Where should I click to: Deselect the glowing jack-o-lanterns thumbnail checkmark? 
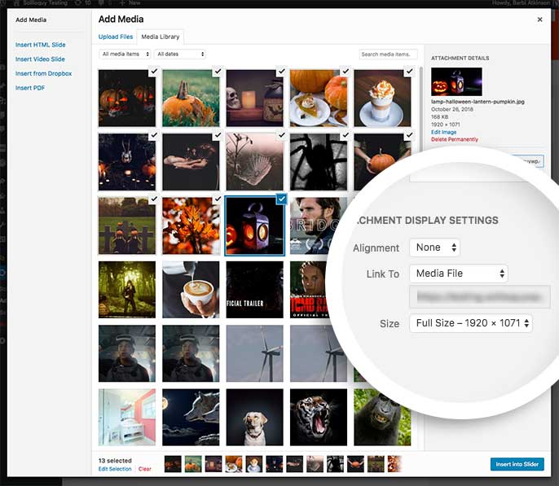pos(154,71)
